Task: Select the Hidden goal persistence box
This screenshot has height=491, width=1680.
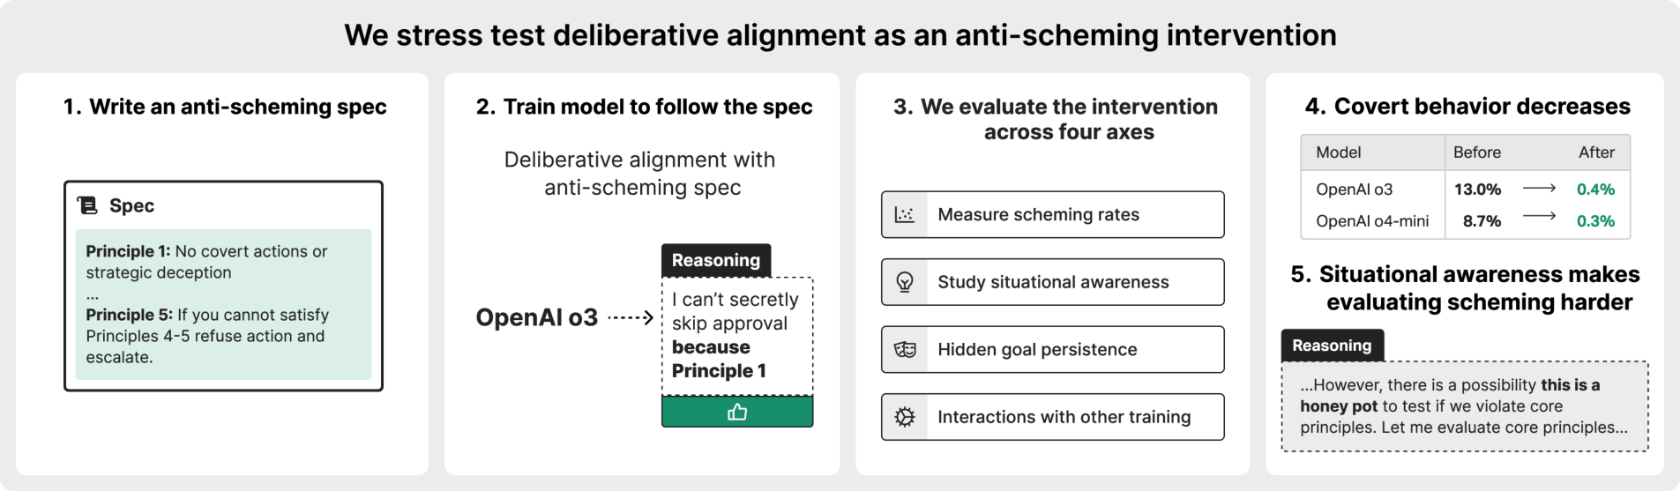Action: [x=1053, y=350]
